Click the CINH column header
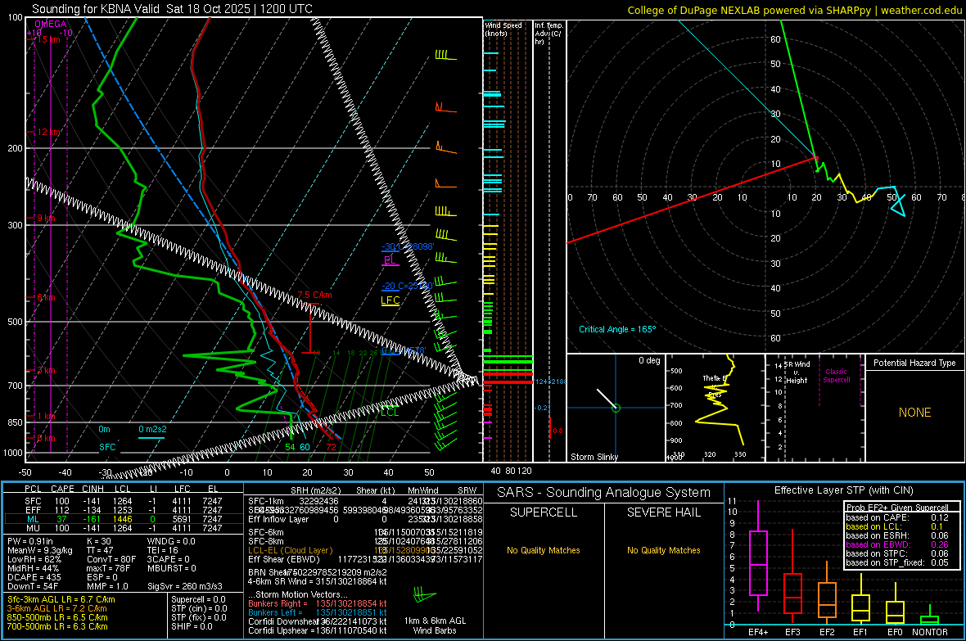966x641 pixels. pyautogui.click(x=93, y=489)
